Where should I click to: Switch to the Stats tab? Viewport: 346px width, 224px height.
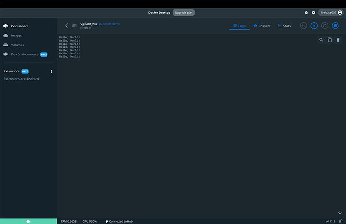click(284, 26)
